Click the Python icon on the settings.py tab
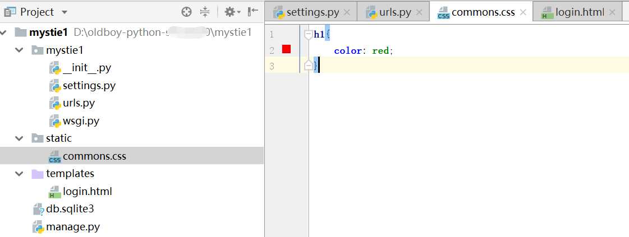 coord(279,12)
